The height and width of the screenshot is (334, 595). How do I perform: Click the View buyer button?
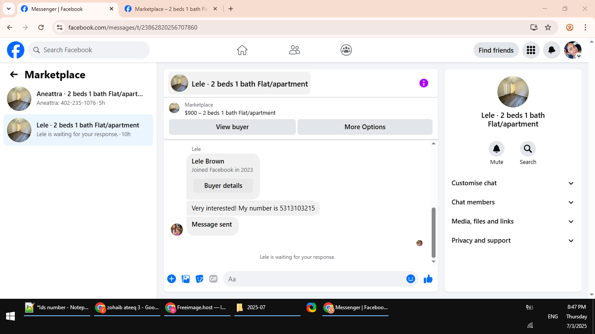(232, 127)
